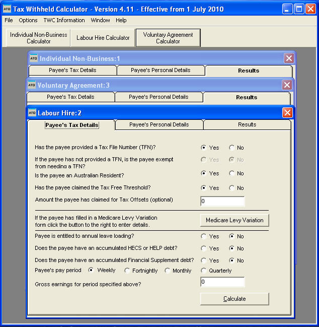319x327 pixels.
Task: Close the Voluntary Agreement:3 window
Action: pos(287,85)
